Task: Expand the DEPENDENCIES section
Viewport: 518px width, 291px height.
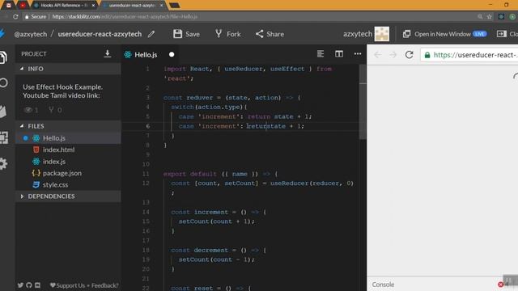Action: pos(68,196)
